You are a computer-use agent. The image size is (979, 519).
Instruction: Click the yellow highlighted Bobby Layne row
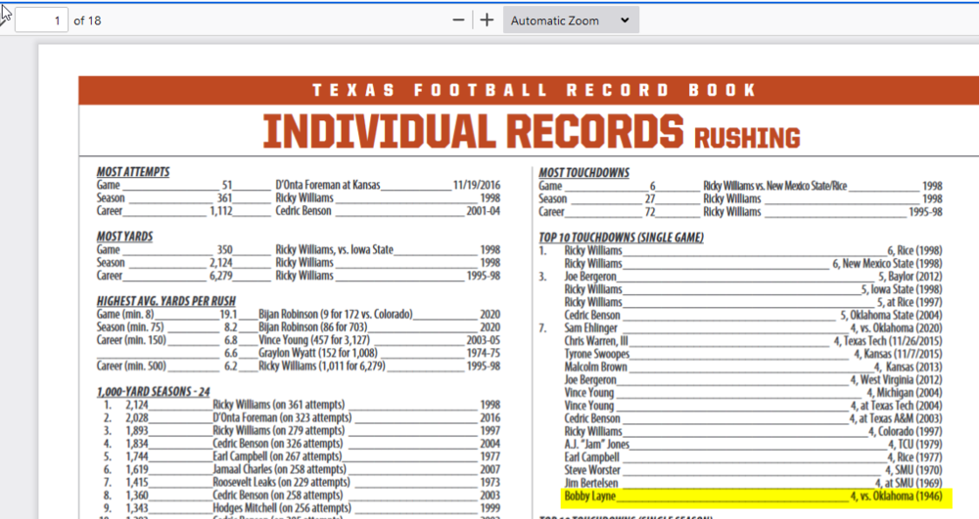753,497
